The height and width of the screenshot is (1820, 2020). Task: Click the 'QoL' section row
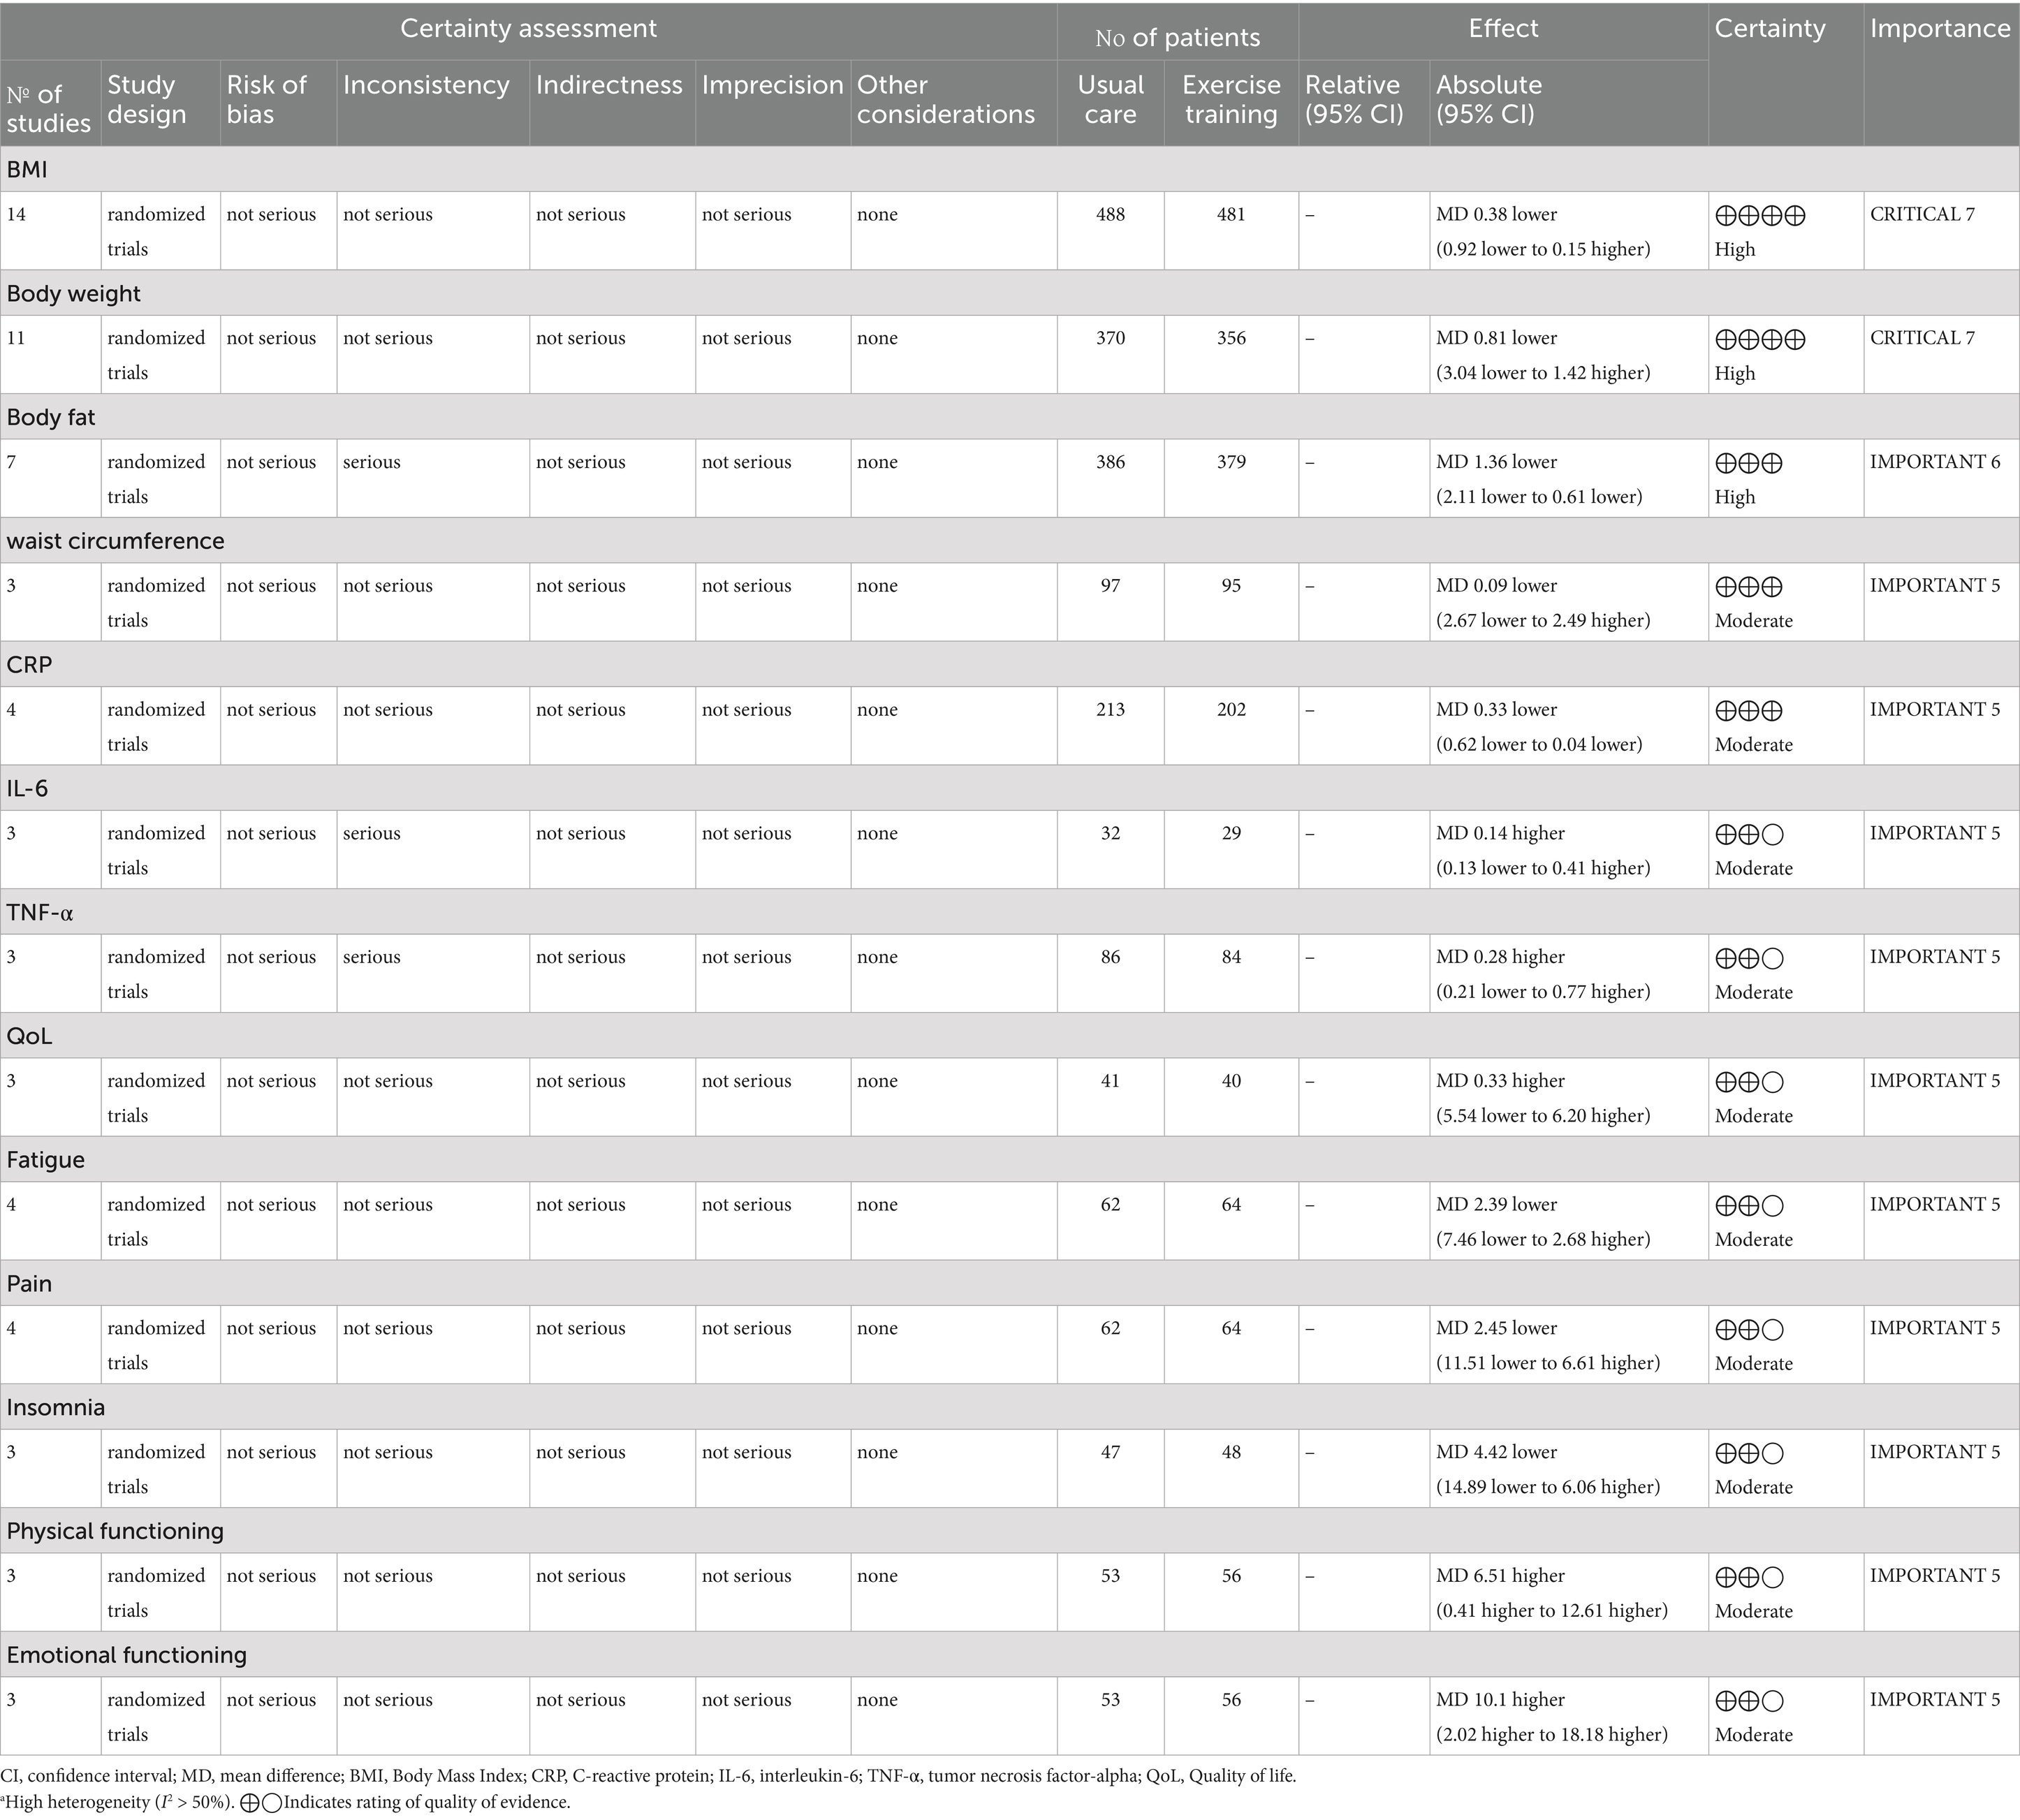pos(1010,1036)
